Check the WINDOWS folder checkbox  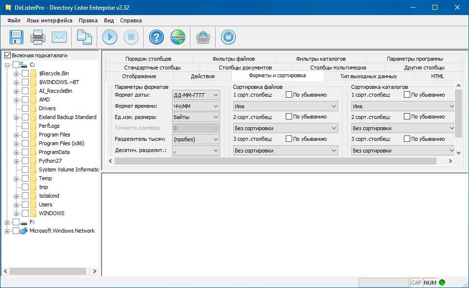(25, 213)
